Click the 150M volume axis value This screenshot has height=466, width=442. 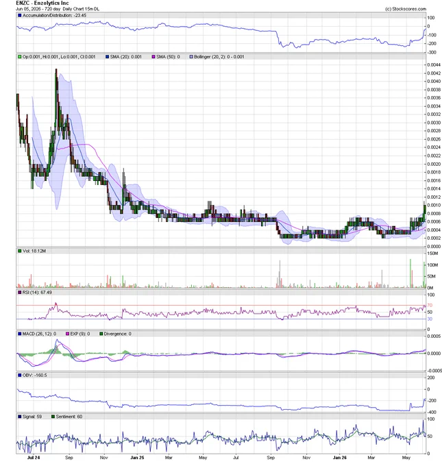(x=432, y=254)
